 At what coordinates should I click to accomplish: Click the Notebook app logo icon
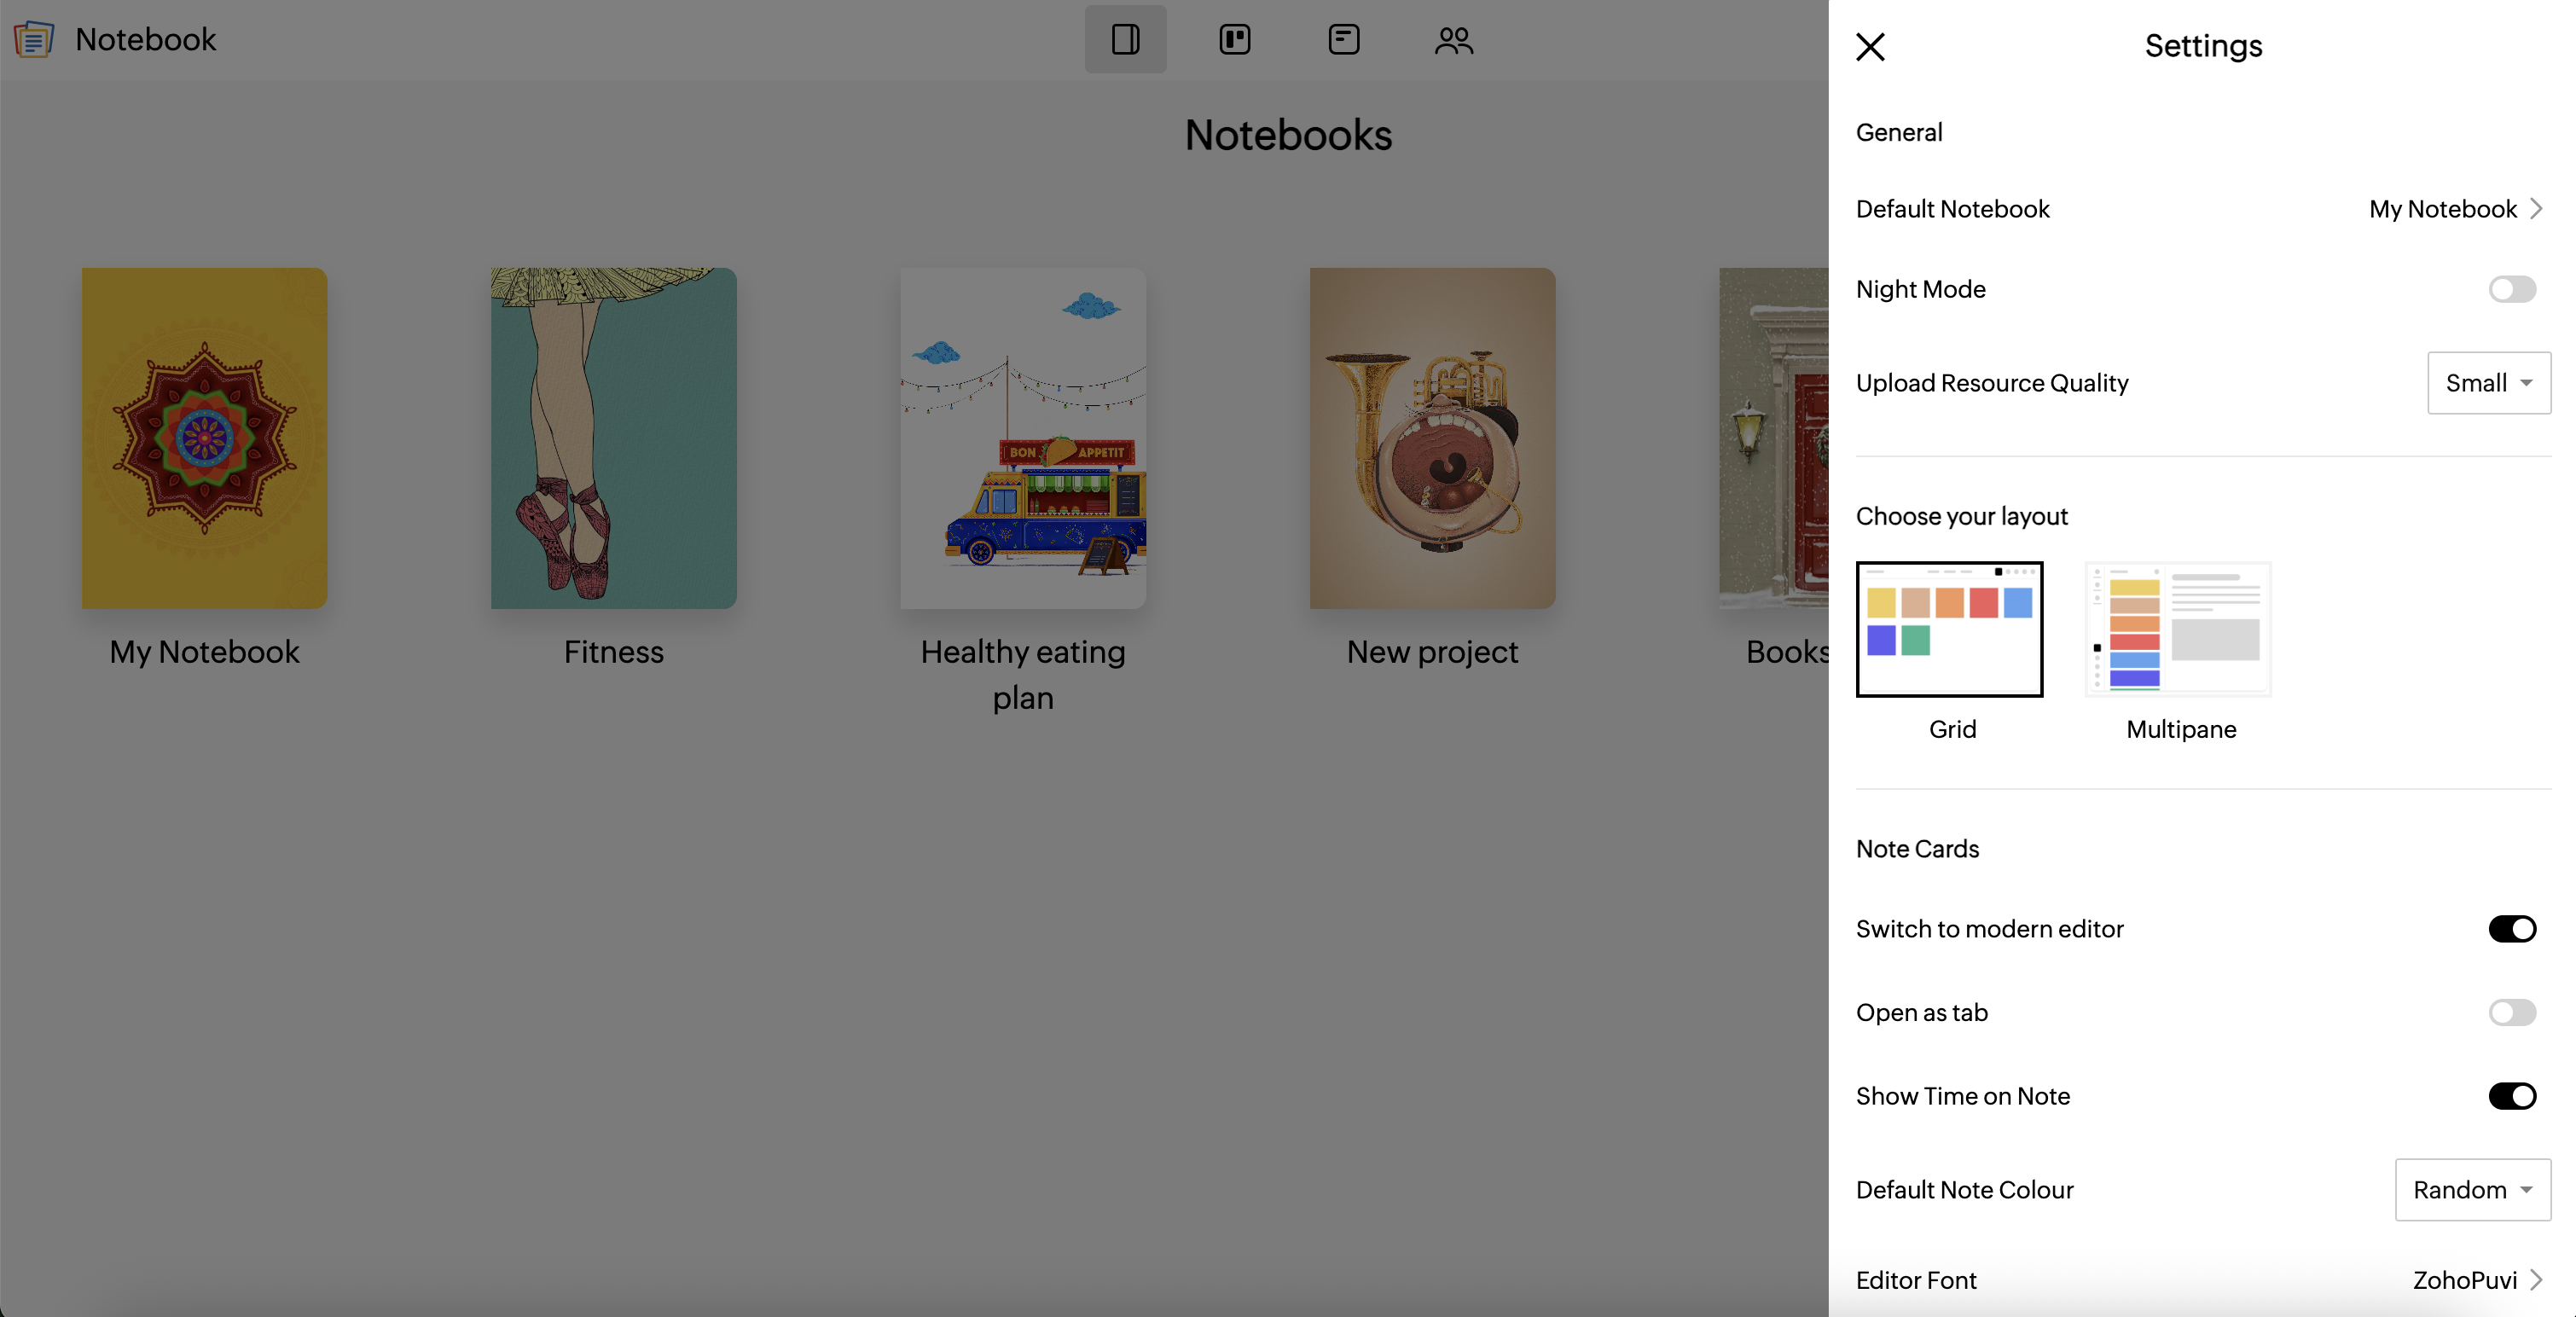pos(33,39)
